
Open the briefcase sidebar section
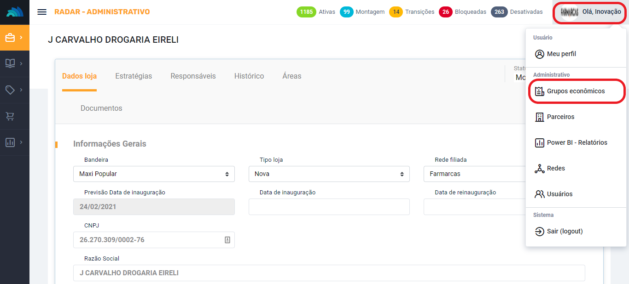tap(14, 38)
